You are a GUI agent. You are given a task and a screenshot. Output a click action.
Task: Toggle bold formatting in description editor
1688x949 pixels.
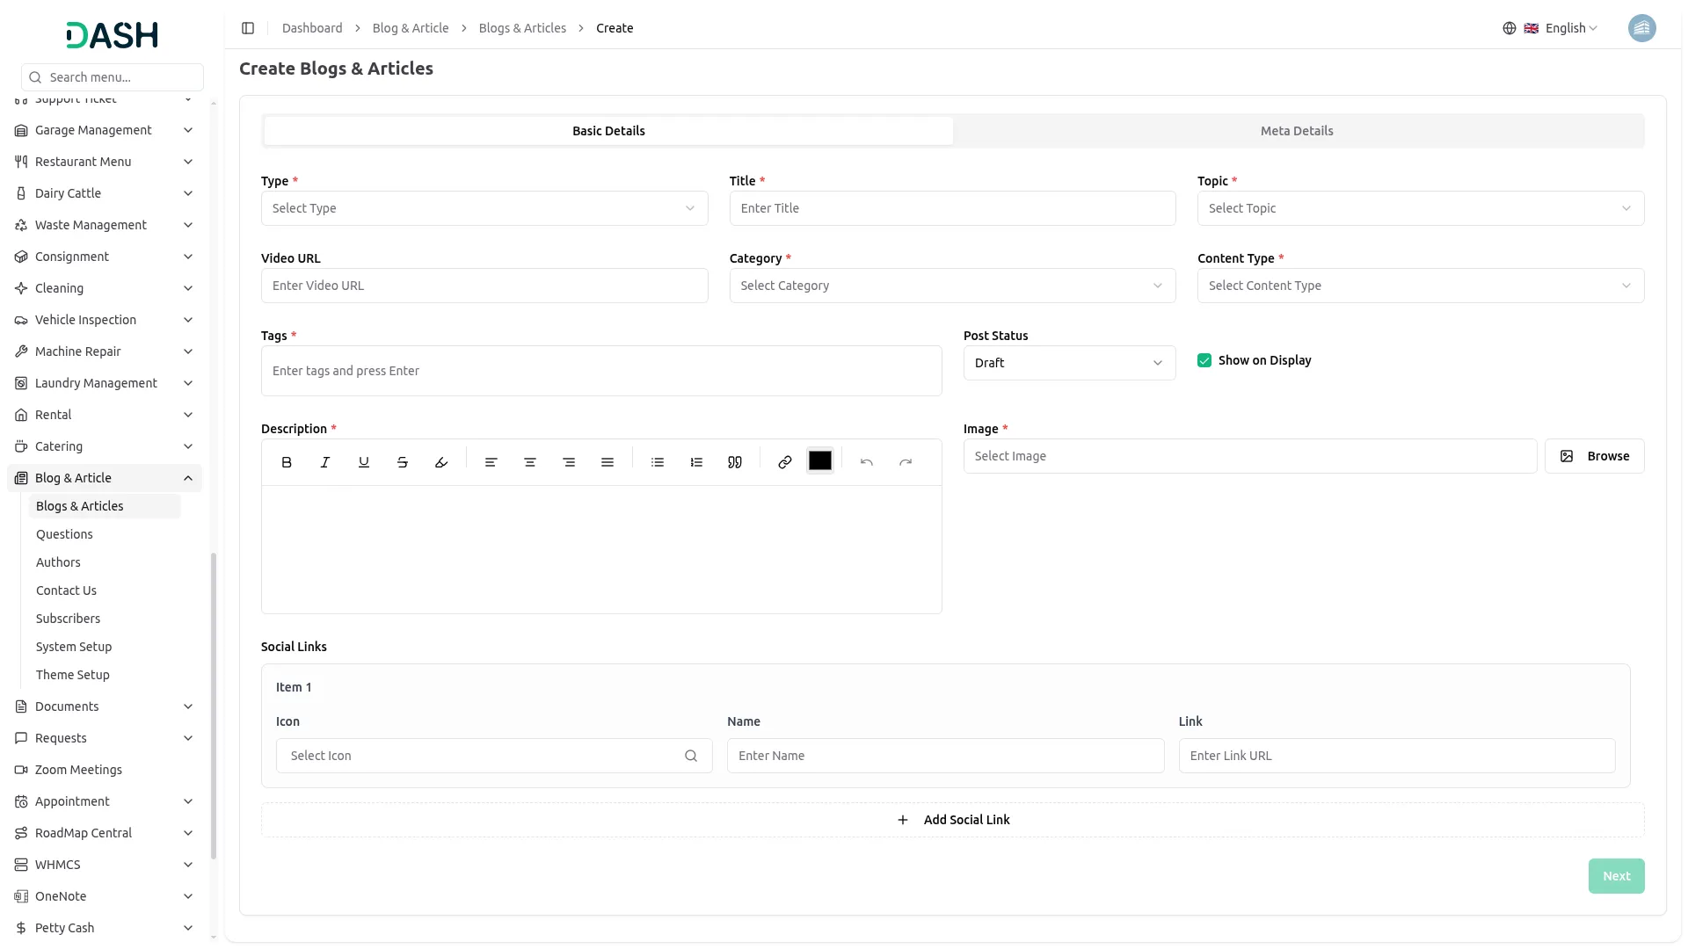click(x=287, y=462)
